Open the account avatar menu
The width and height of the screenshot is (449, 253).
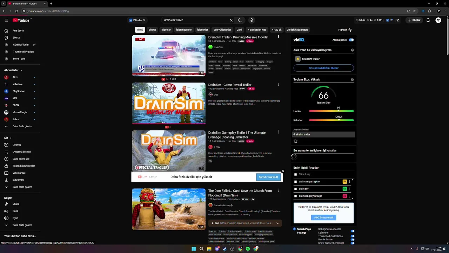tap(438, 20)
